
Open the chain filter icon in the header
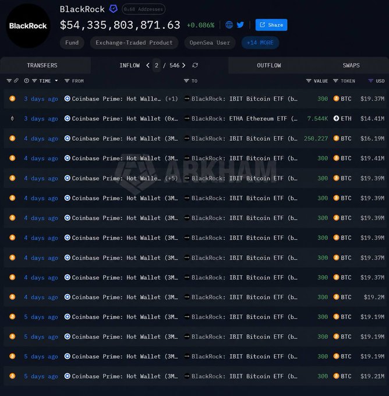coord(9,81)
